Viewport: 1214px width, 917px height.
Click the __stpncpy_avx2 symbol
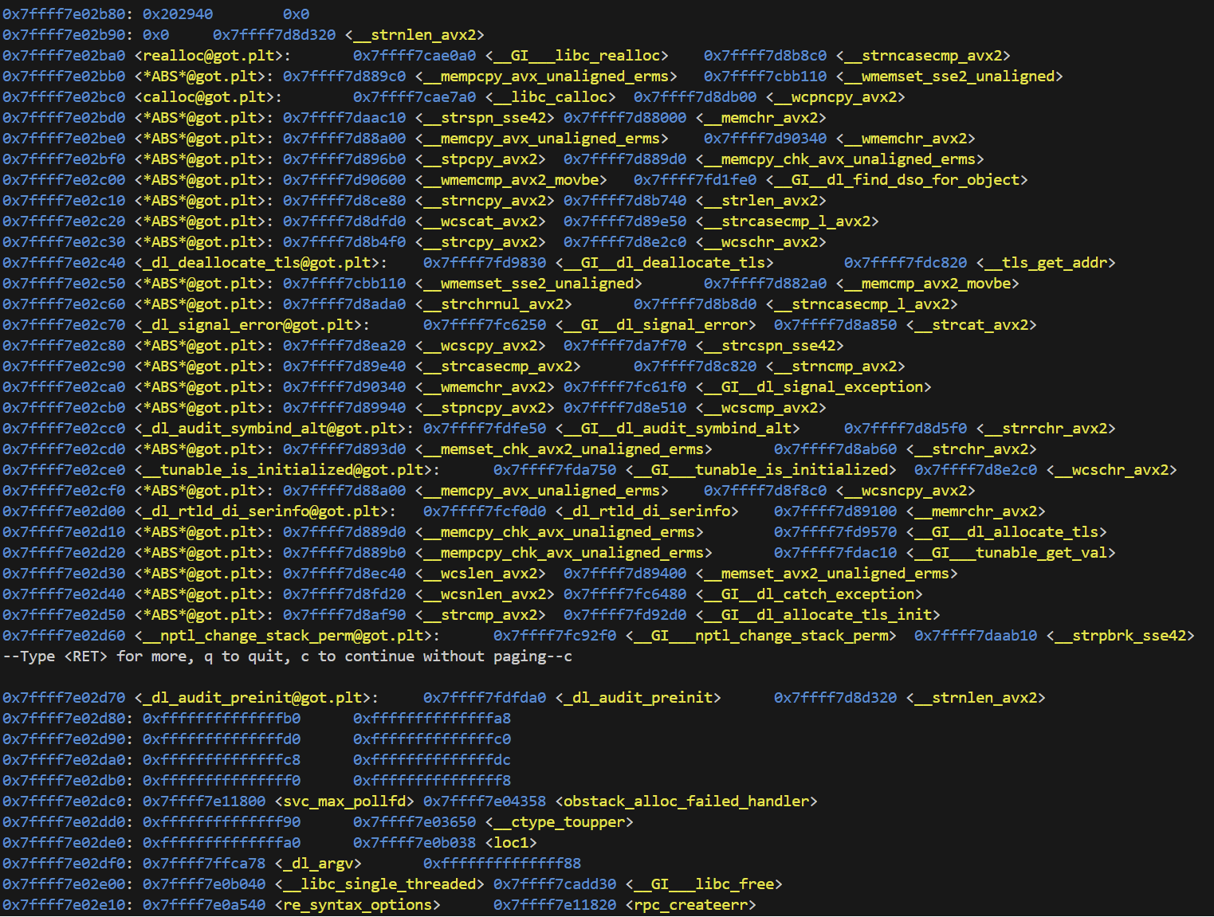point(485,408)
